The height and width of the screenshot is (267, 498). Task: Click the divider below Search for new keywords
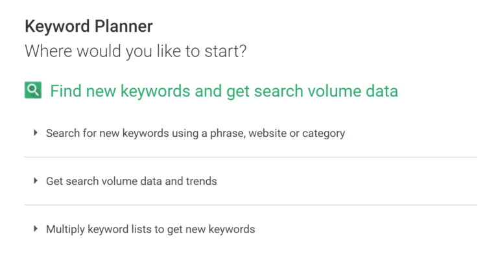click(251, 157)
